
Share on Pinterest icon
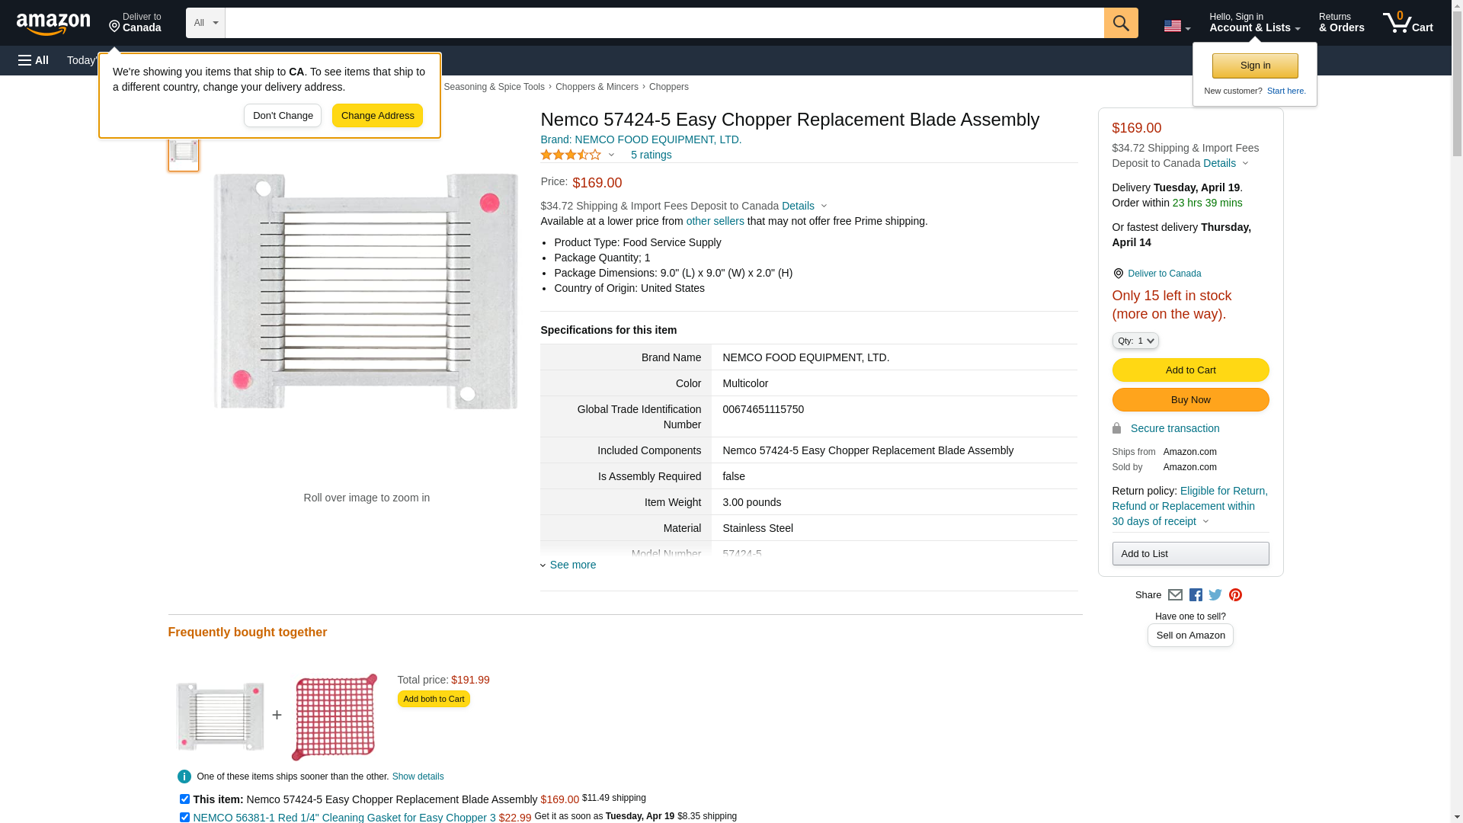pyautogui.click(x=1235, y=595)
